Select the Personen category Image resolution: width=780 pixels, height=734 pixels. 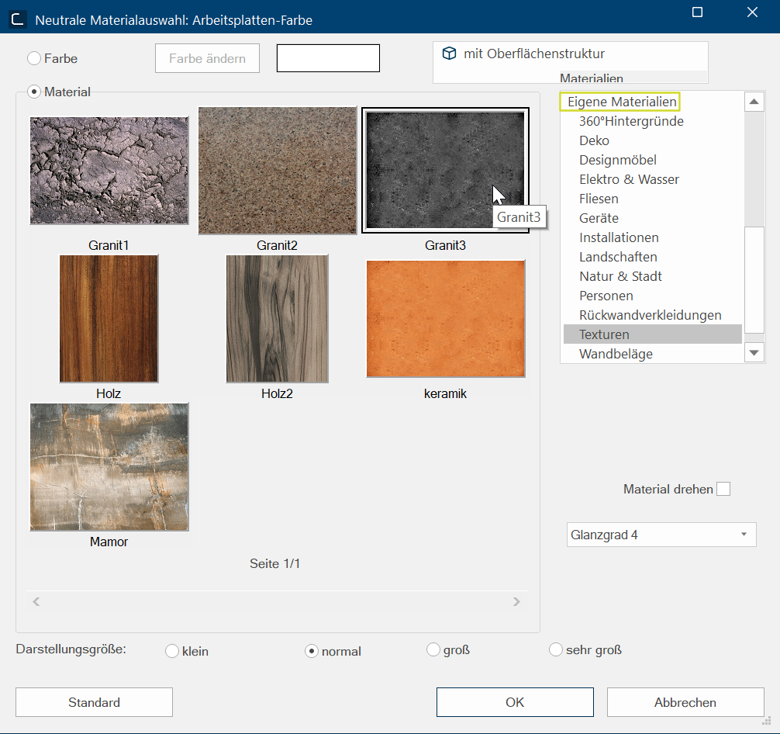(606, 296)
